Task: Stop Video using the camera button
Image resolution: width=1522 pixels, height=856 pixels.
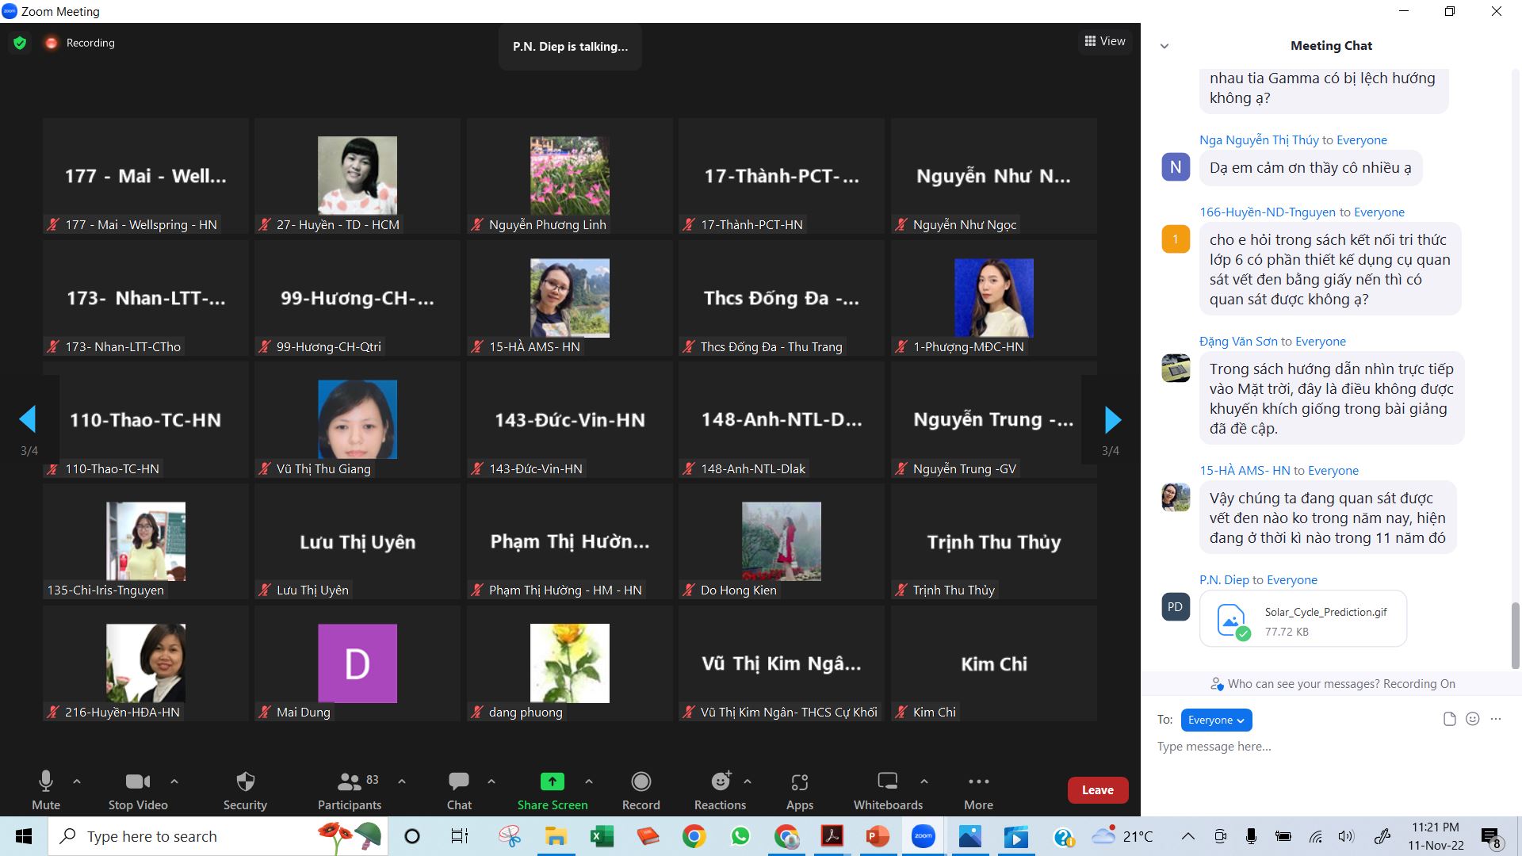Action: pyautogui.click(x=138, y=790)
